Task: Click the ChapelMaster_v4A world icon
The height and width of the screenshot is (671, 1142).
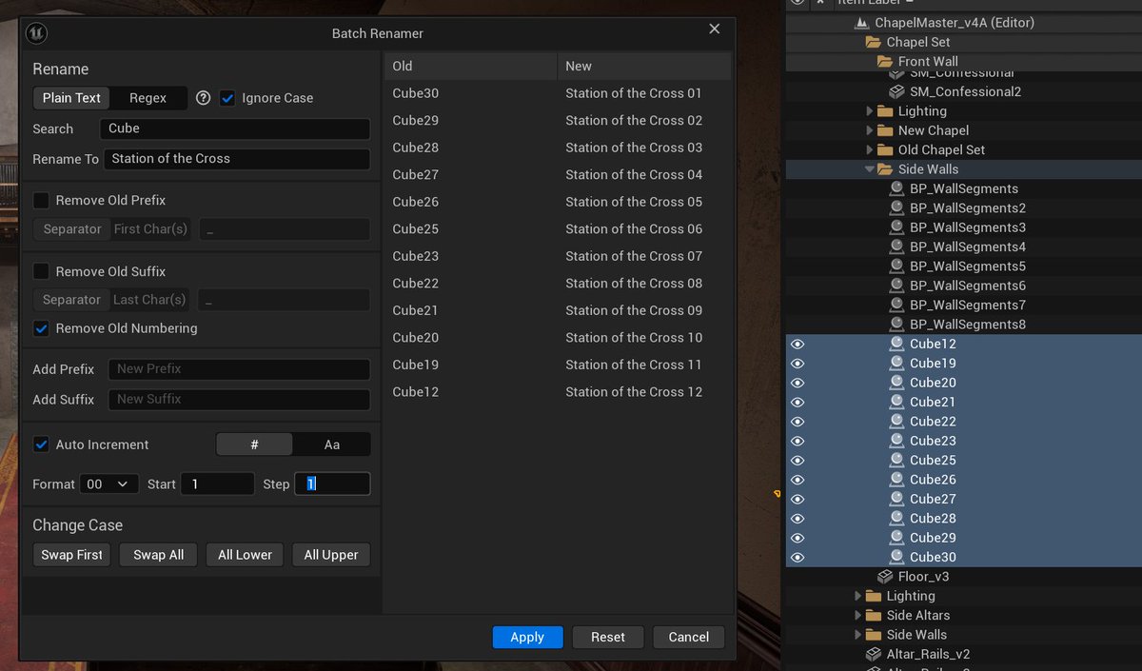Action: (x=862, y=22)
